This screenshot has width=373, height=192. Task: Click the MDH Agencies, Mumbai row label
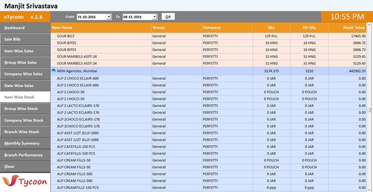click(77, 71)
